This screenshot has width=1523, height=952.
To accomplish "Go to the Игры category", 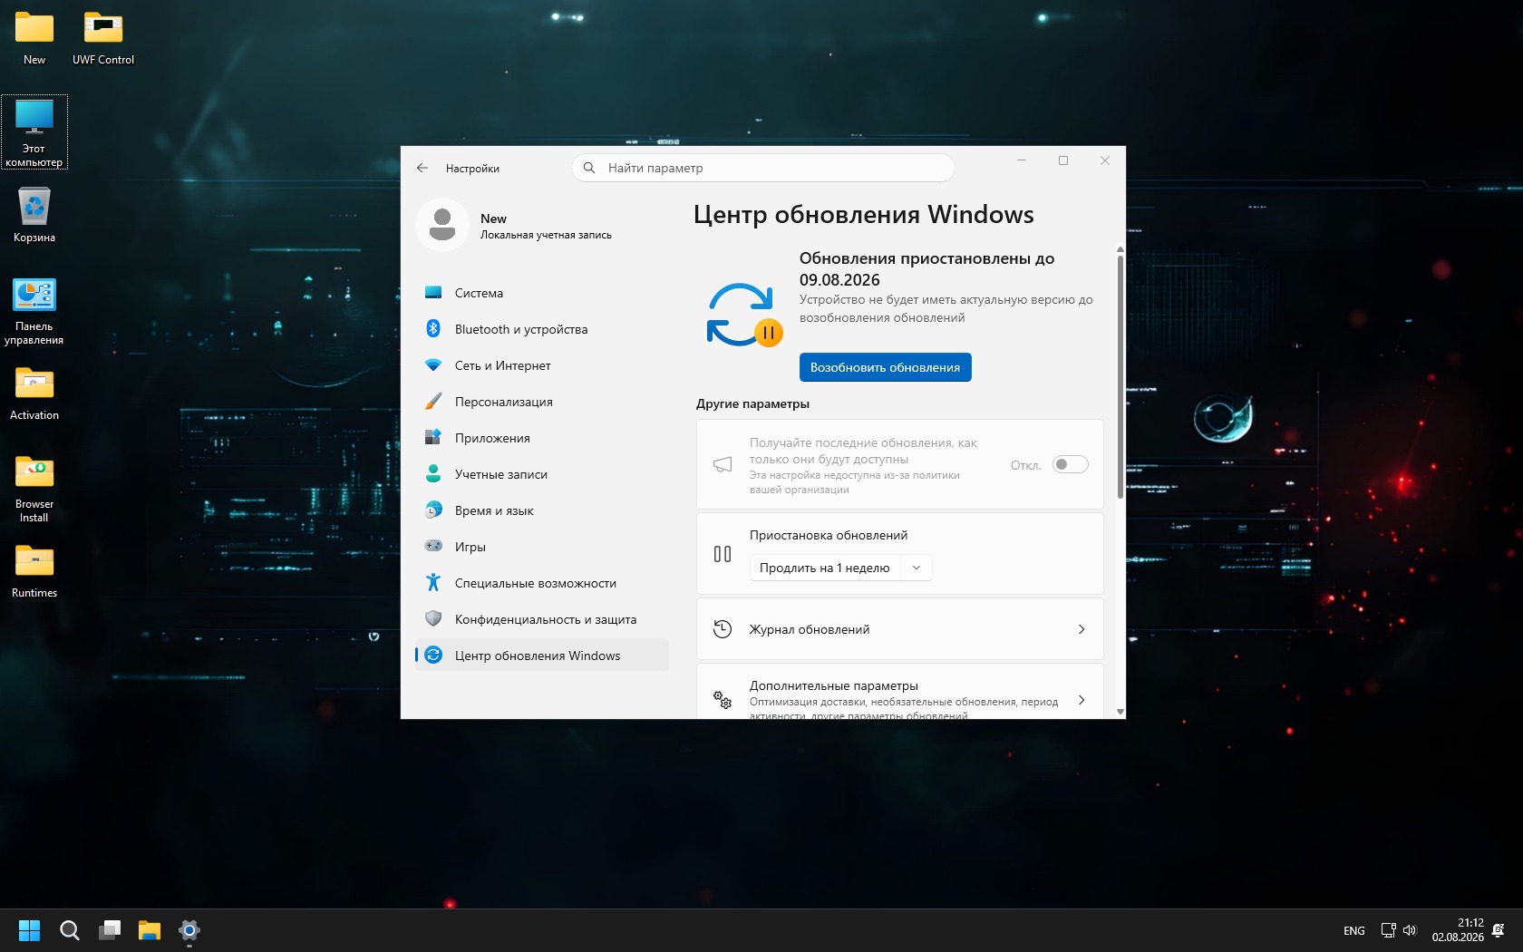I will (542, 547).
